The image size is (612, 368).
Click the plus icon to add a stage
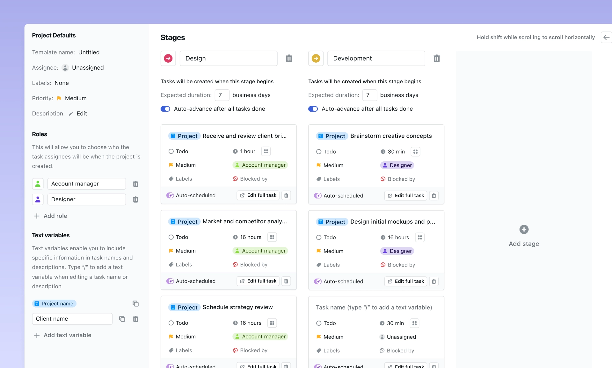click(x=524, y=229)
